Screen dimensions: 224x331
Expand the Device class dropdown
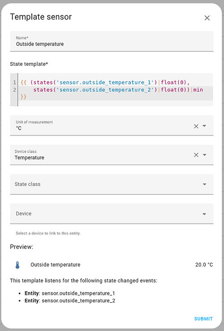point(205,155)
